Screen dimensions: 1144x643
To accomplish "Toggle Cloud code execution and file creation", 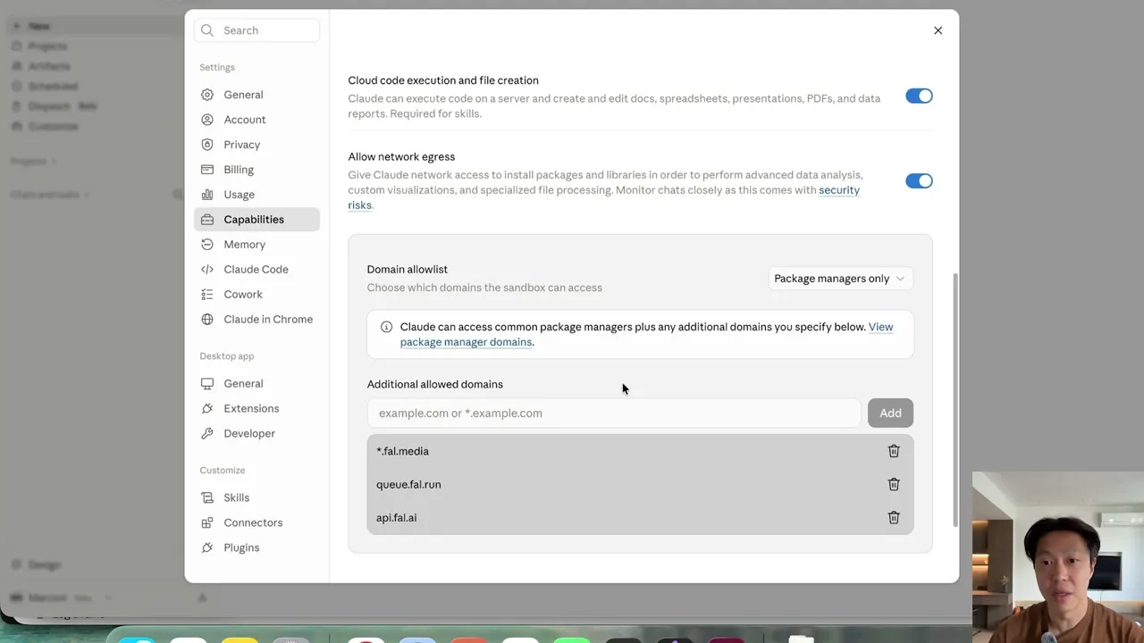I will pos(919,96).
